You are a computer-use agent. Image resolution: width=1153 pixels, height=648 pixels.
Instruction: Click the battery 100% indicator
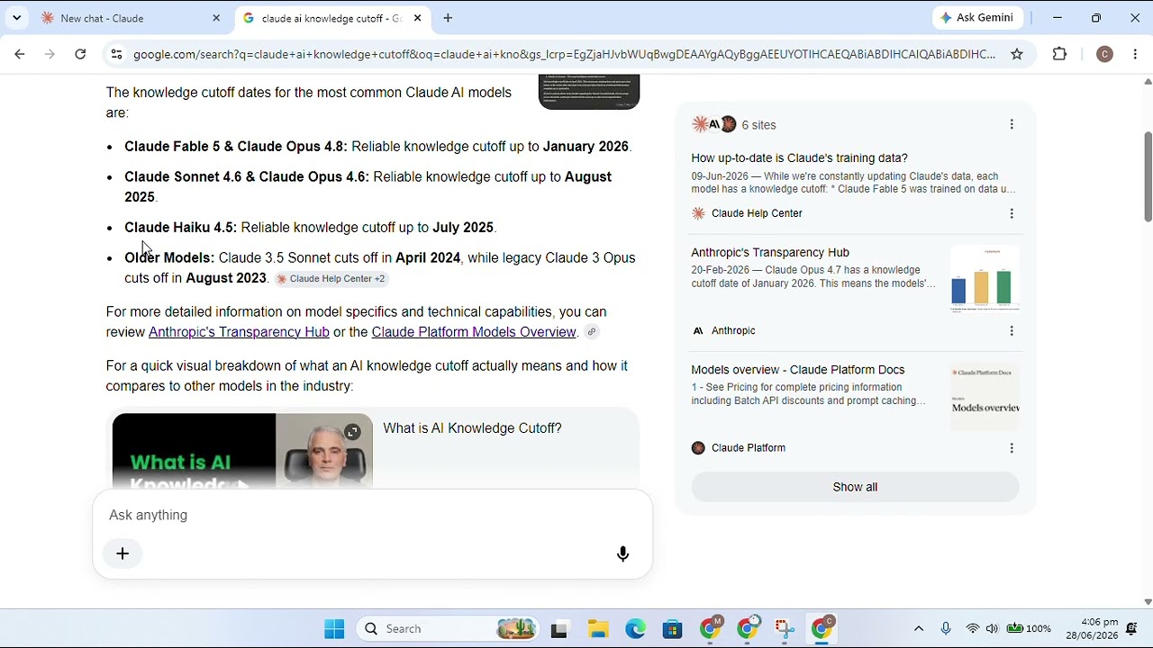[1029, 629]
